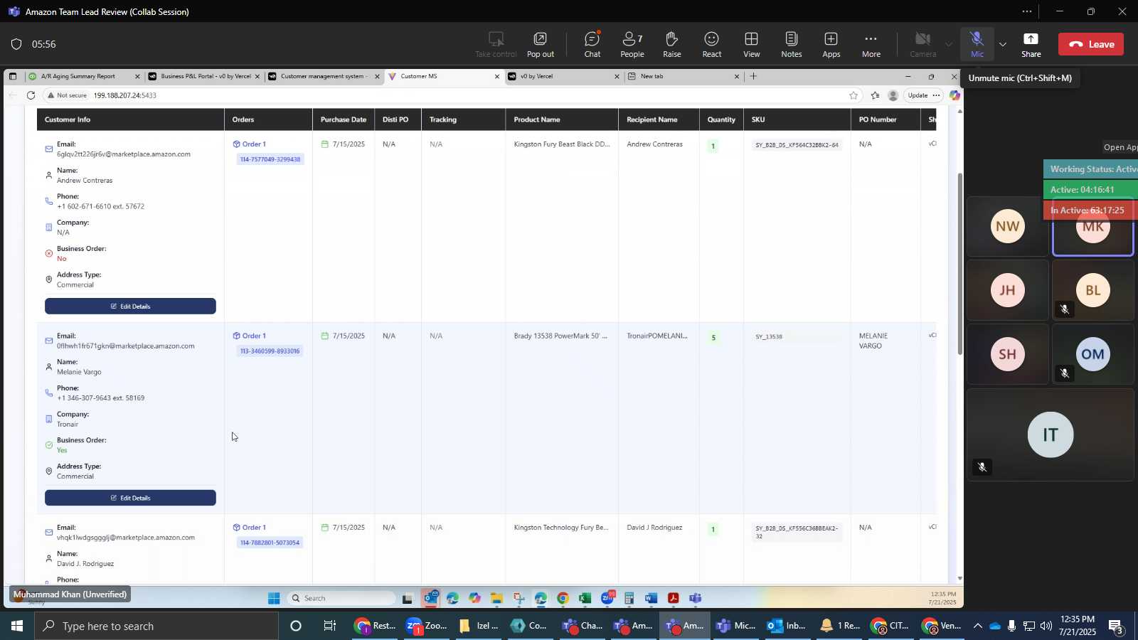Open meeting Notes
This screenshot has width=1138, height=640.
tap(792, 44)
